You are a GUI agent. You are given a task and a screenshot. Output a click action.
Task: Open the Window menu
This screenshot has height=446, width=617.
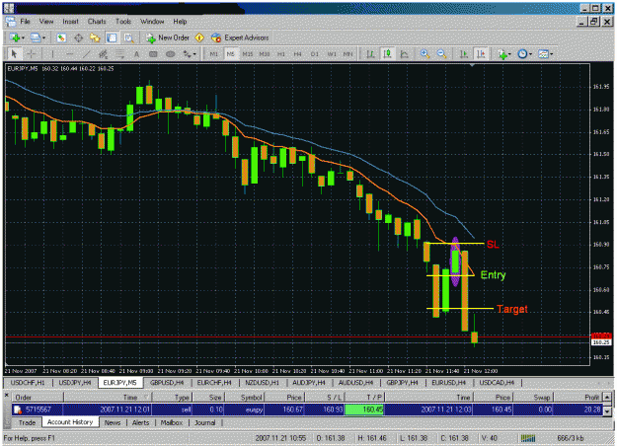coord(152,22)
